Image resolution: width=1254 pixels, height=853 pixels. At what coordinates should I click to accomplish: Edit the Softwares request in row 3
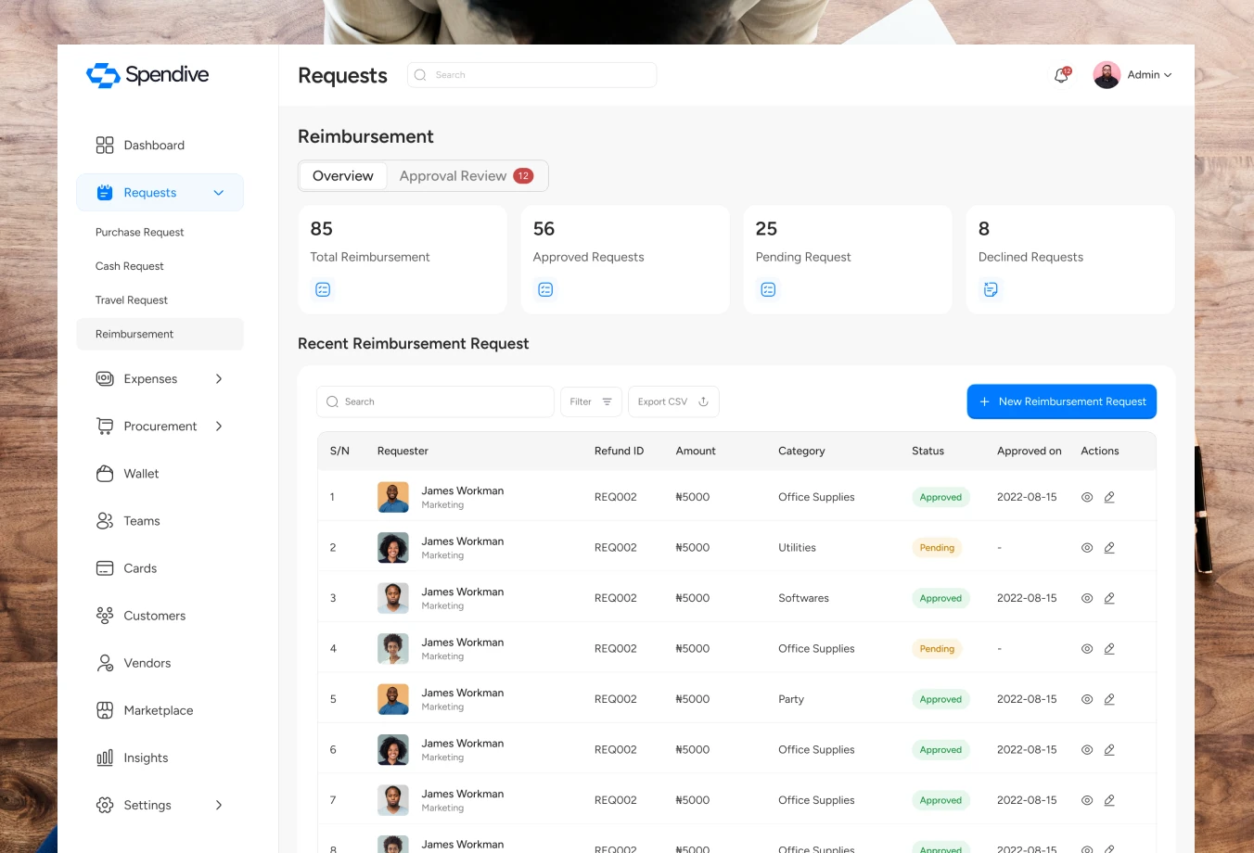point(1109,598)
